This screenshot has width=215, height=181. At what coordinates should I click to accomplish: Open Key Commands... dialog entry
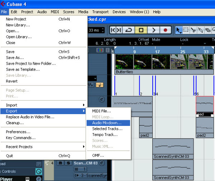coord(43,138)
